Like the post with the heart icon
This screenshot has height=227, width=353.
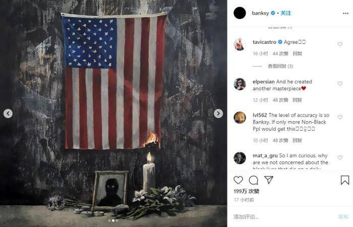238,180
